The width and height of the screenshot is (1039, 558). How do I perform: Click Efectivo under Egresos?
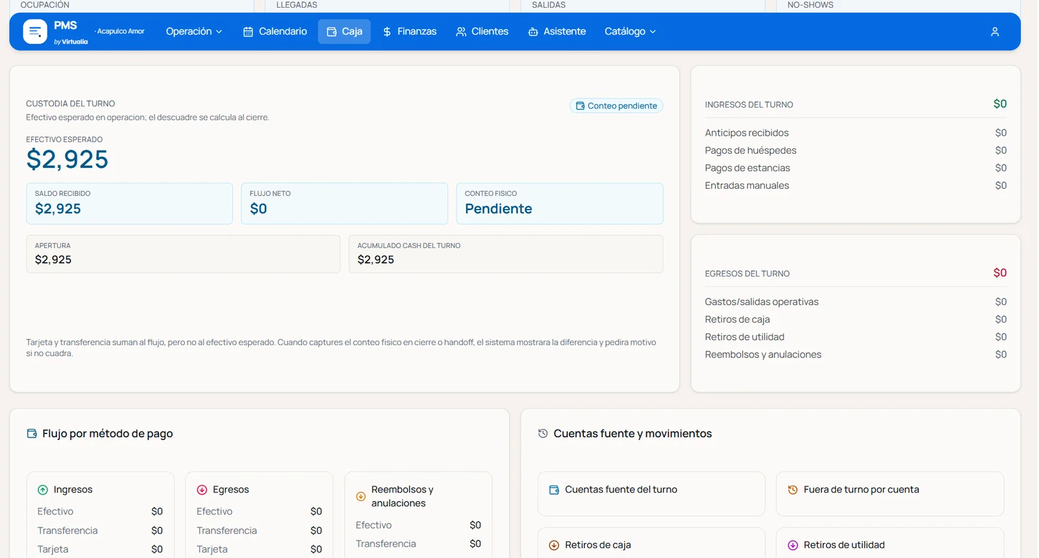(x=259, y=511)
